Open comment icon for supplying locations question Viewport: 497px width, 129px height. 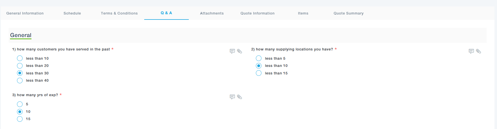471,51
